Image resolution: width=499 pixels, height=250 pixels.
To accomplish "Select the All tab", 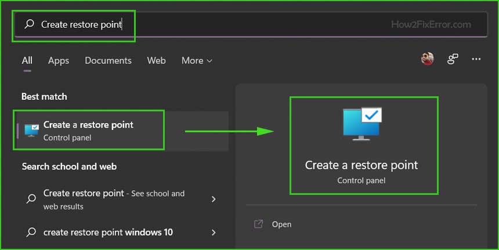I will click(x=27, y=60).
